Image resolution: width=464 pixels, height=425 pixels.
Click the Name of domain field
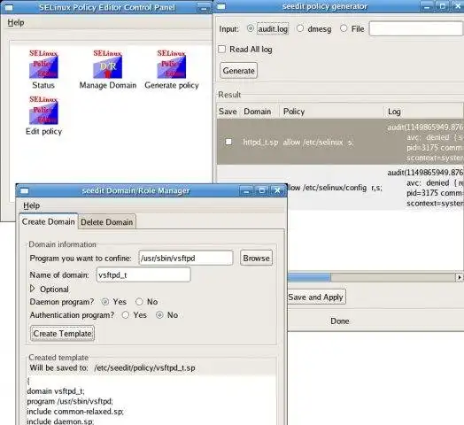click(x=143, y=275)
